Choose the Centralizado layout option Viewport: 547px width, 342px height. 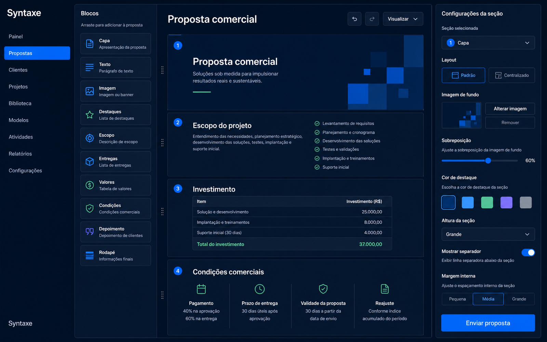pos(512,75)
